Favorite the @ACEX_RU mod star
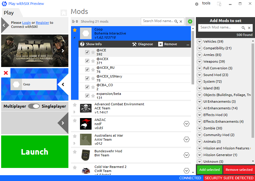The height and width of the screenshot is (181, 255). click(93, 70)
